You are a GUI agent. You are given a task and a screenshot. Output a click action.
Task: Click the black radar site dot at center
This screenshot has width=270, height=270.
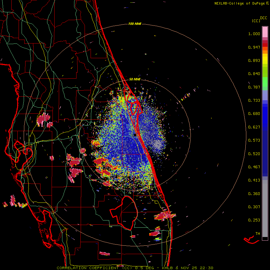pyautogui.click(x=135, y=135)
